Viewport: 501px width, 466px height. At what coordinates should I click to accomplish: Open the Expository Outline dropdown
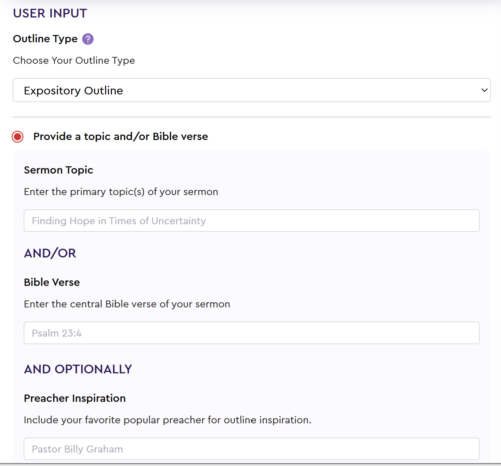pyautogui.click(x=251, y=90)
